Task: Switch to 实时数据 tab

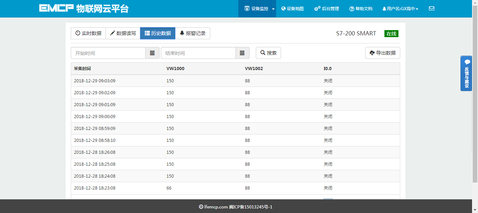Action: pyautogui.click(x=88, y=33)
